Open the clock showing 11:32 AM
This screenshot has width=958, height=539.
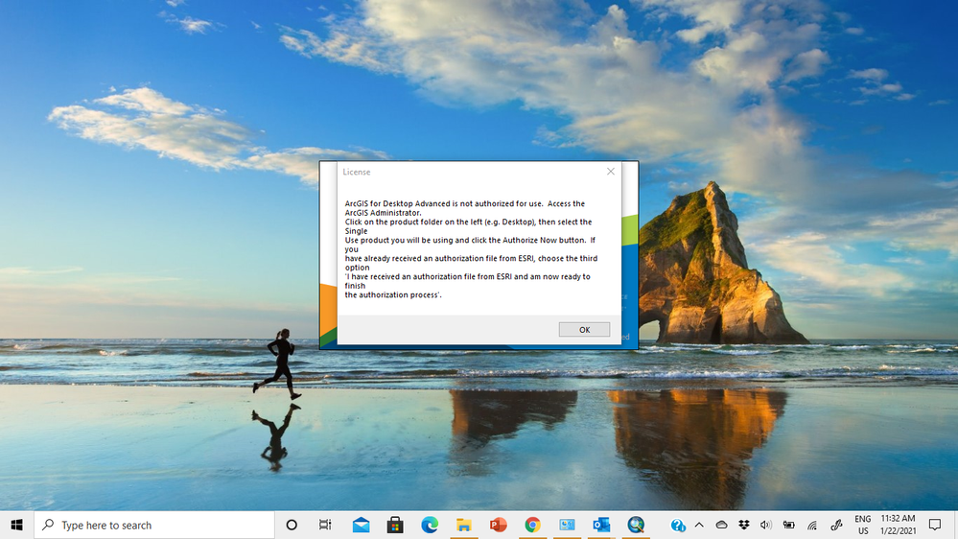[898, 525]
